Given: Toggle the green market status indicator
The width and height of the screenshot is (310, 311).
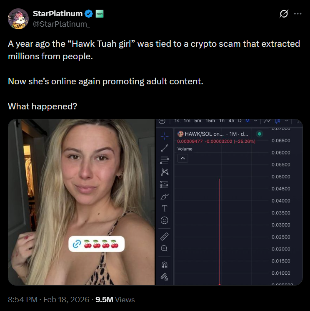Looking at the screenshot, I should click(259, 134).
